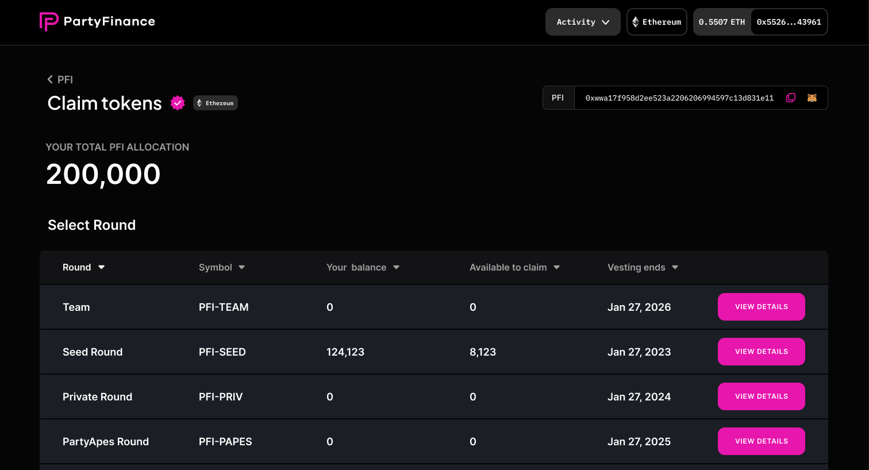Click the PartyFinance logo icon
Screen dimensions: 869x470
click(49, 22)
